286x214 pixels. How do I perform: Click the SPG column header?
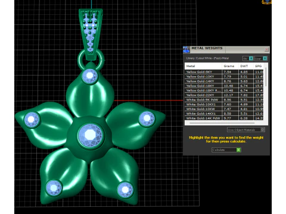(x=259, y=66)
